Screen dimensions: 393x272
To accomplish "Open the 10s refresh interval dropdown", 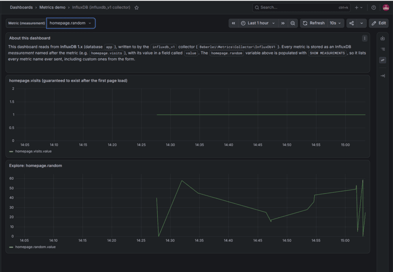I will 335,23.
